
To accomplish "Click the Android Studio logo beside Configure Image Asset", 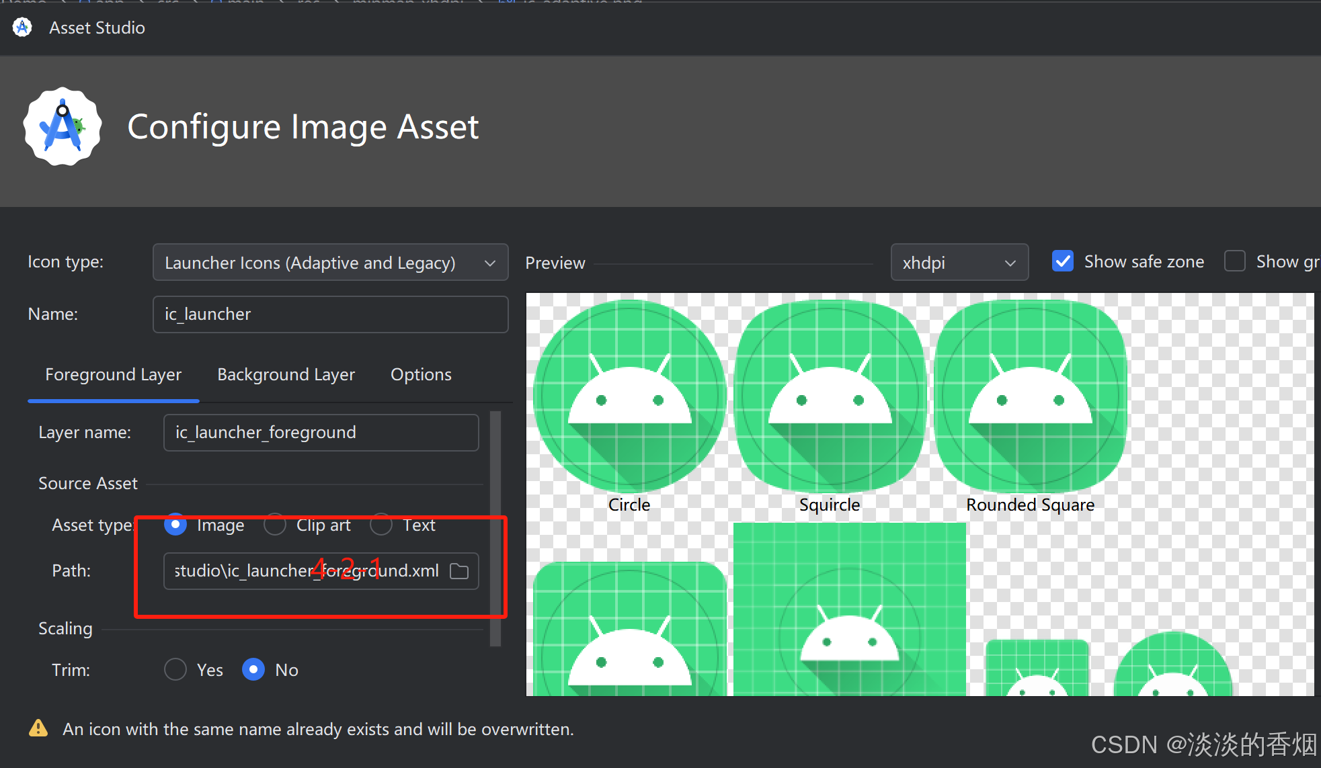I will pos(63,126).
